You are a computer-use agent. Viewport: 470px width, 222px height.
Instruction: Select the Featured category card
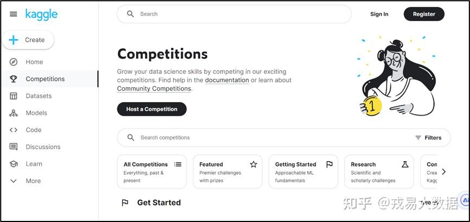227,172
